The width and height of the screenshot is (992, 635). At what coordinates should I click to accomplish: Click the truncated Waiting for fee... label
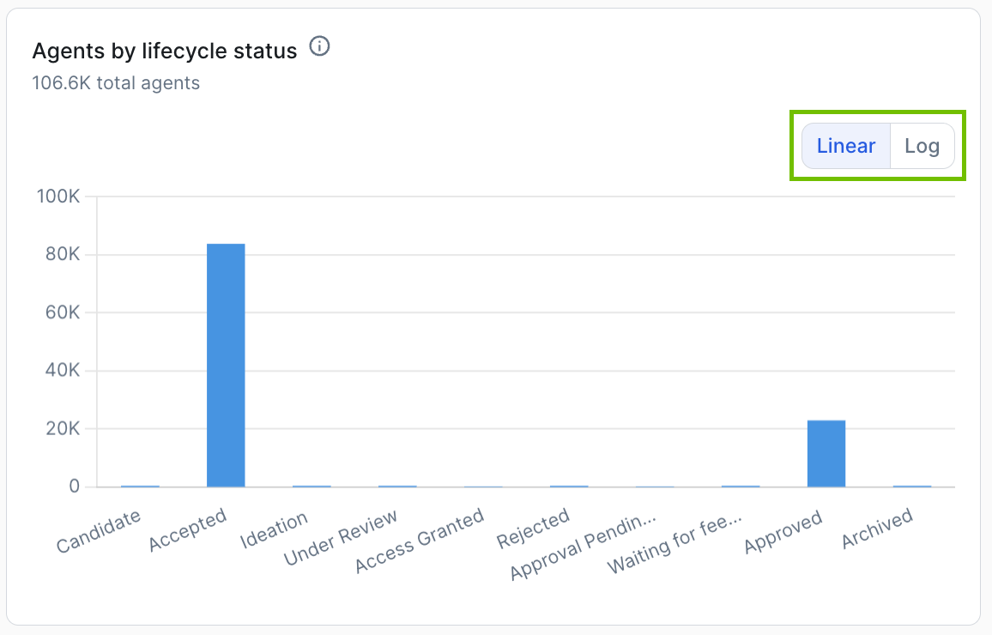point(674,543)
